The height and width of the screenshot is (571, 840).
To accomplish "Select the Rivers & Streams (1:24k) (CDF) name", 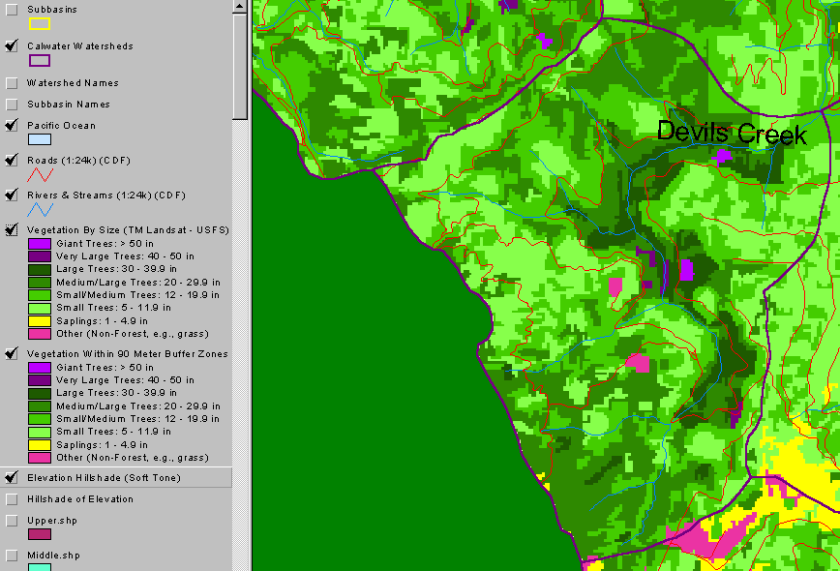I will point(106,195).
